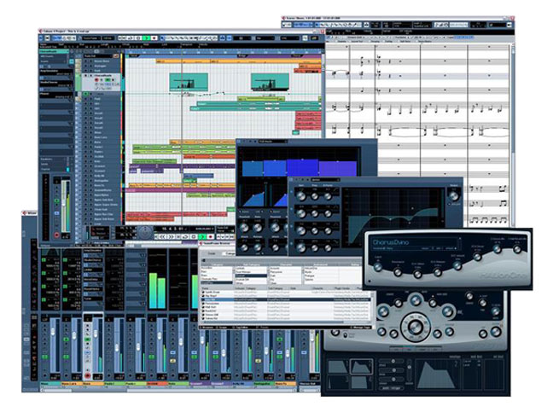
Task: Toggle record enable on the highlighted mixer channel
Action: coord(87,375)
